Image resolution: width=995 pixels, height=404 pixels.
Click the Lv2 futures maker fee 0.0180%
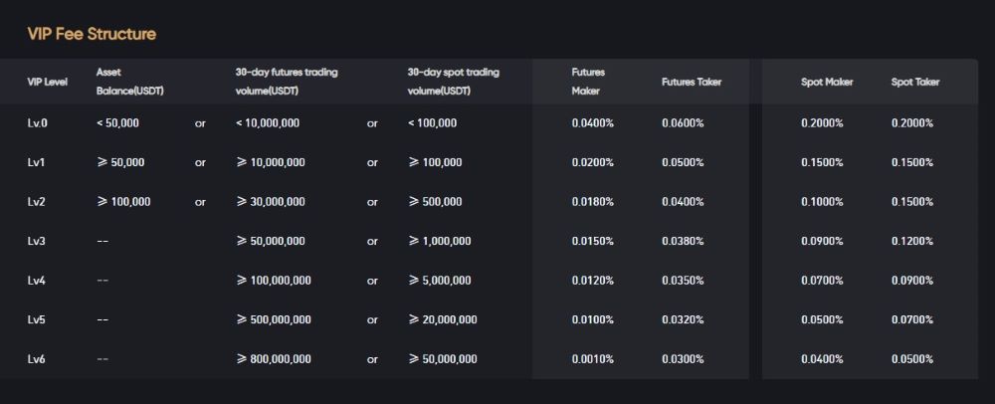593,202
